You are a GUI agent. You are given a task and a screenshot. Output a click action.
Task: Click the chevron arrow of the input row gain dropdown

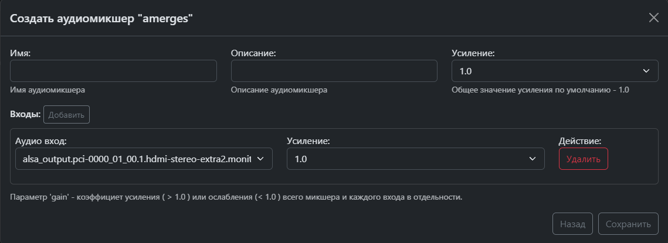tap(533, 159)
